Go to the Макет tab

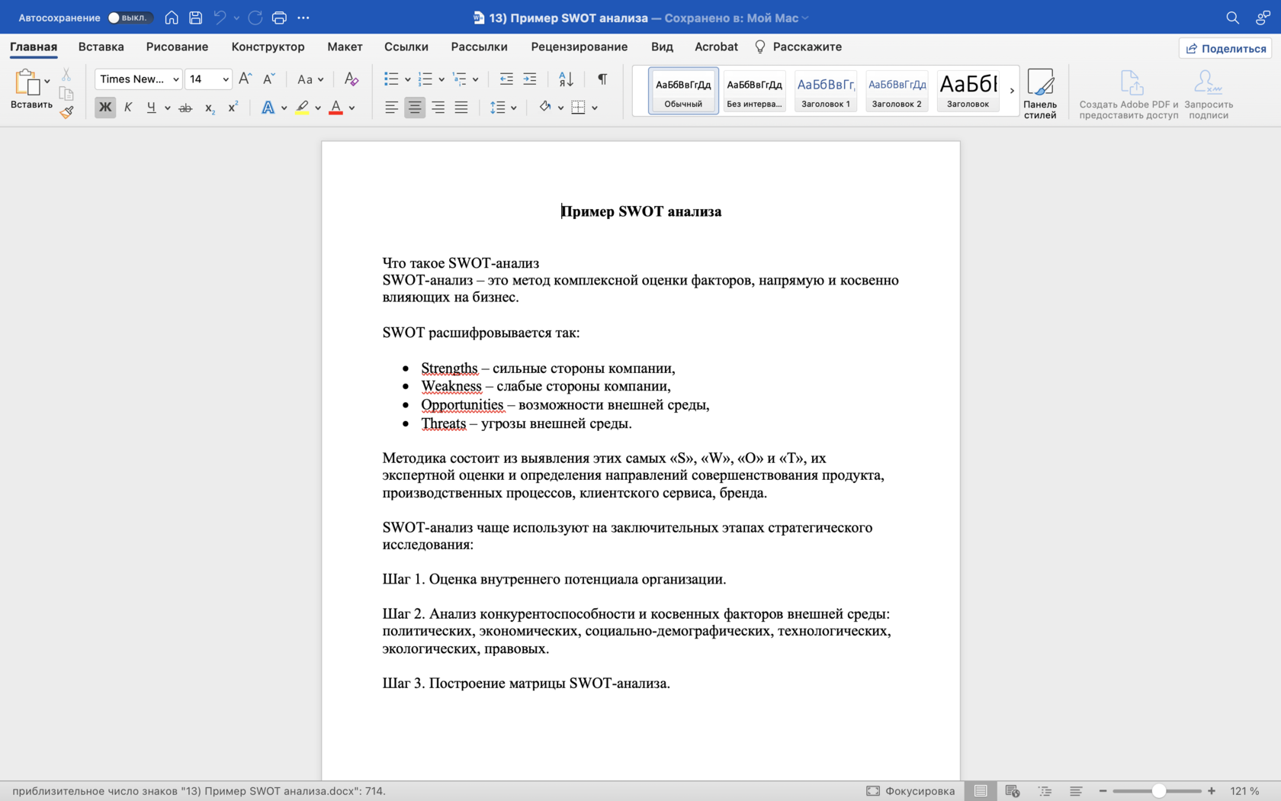click(x=345, y=47)
